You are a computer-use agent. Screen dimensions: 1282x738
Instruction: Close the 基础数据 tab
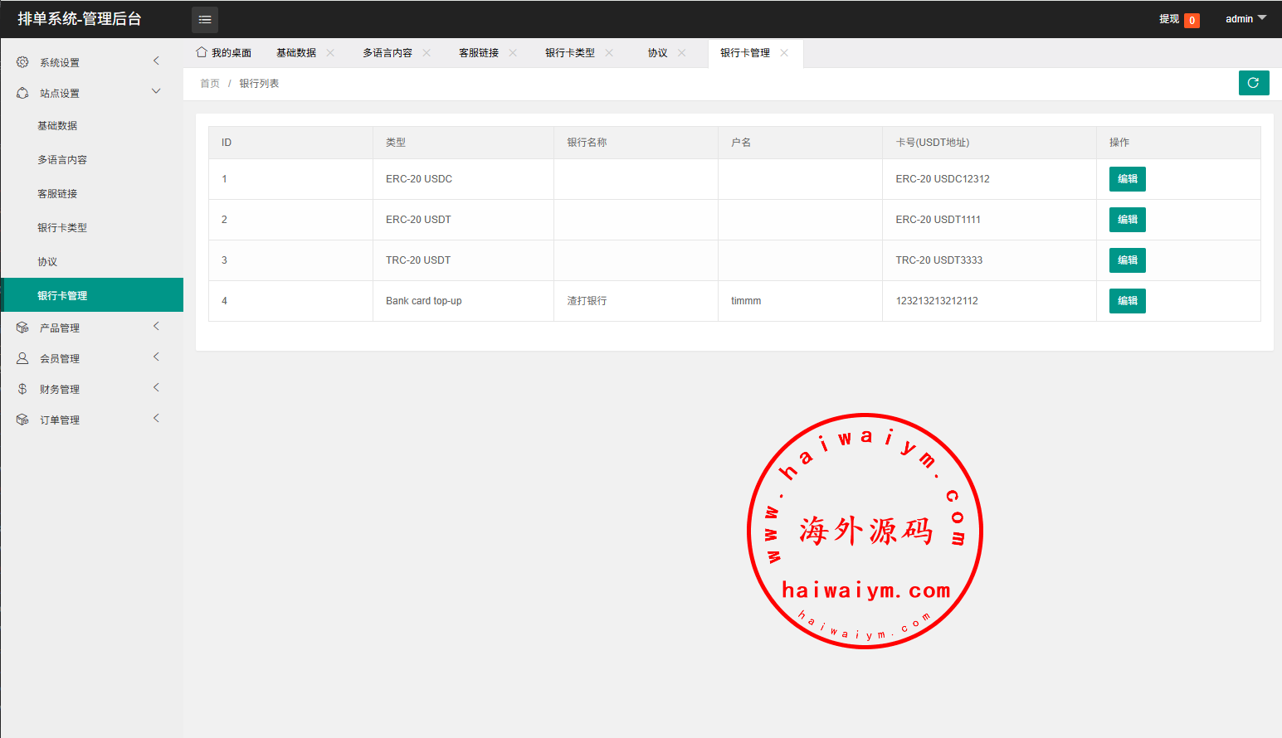pyautogui.click(x=330, y=53)
